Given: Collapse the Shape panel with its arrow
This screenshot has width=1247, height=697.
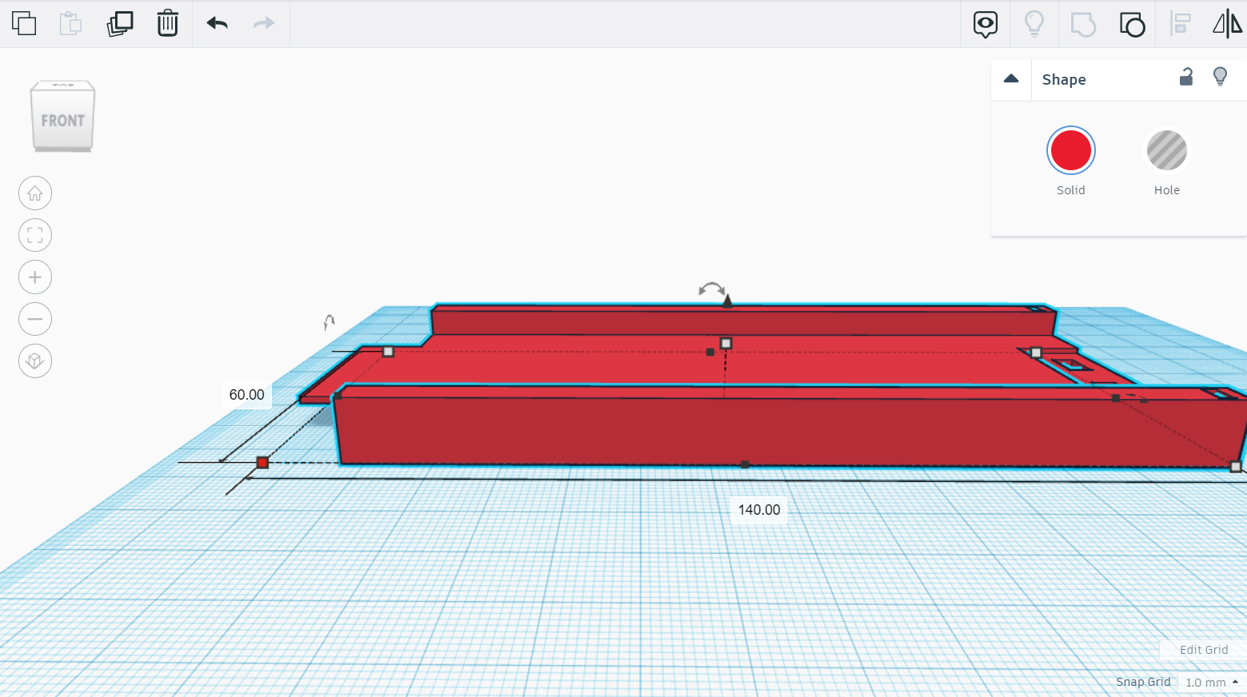Looking at the screenshot, I should point(1010,79).
